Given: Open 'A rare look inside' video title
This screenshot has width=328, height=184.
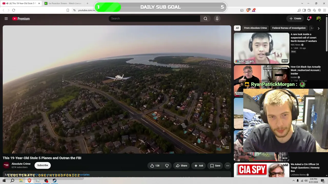Looking at the screenshot, I should tap(304, 38).
